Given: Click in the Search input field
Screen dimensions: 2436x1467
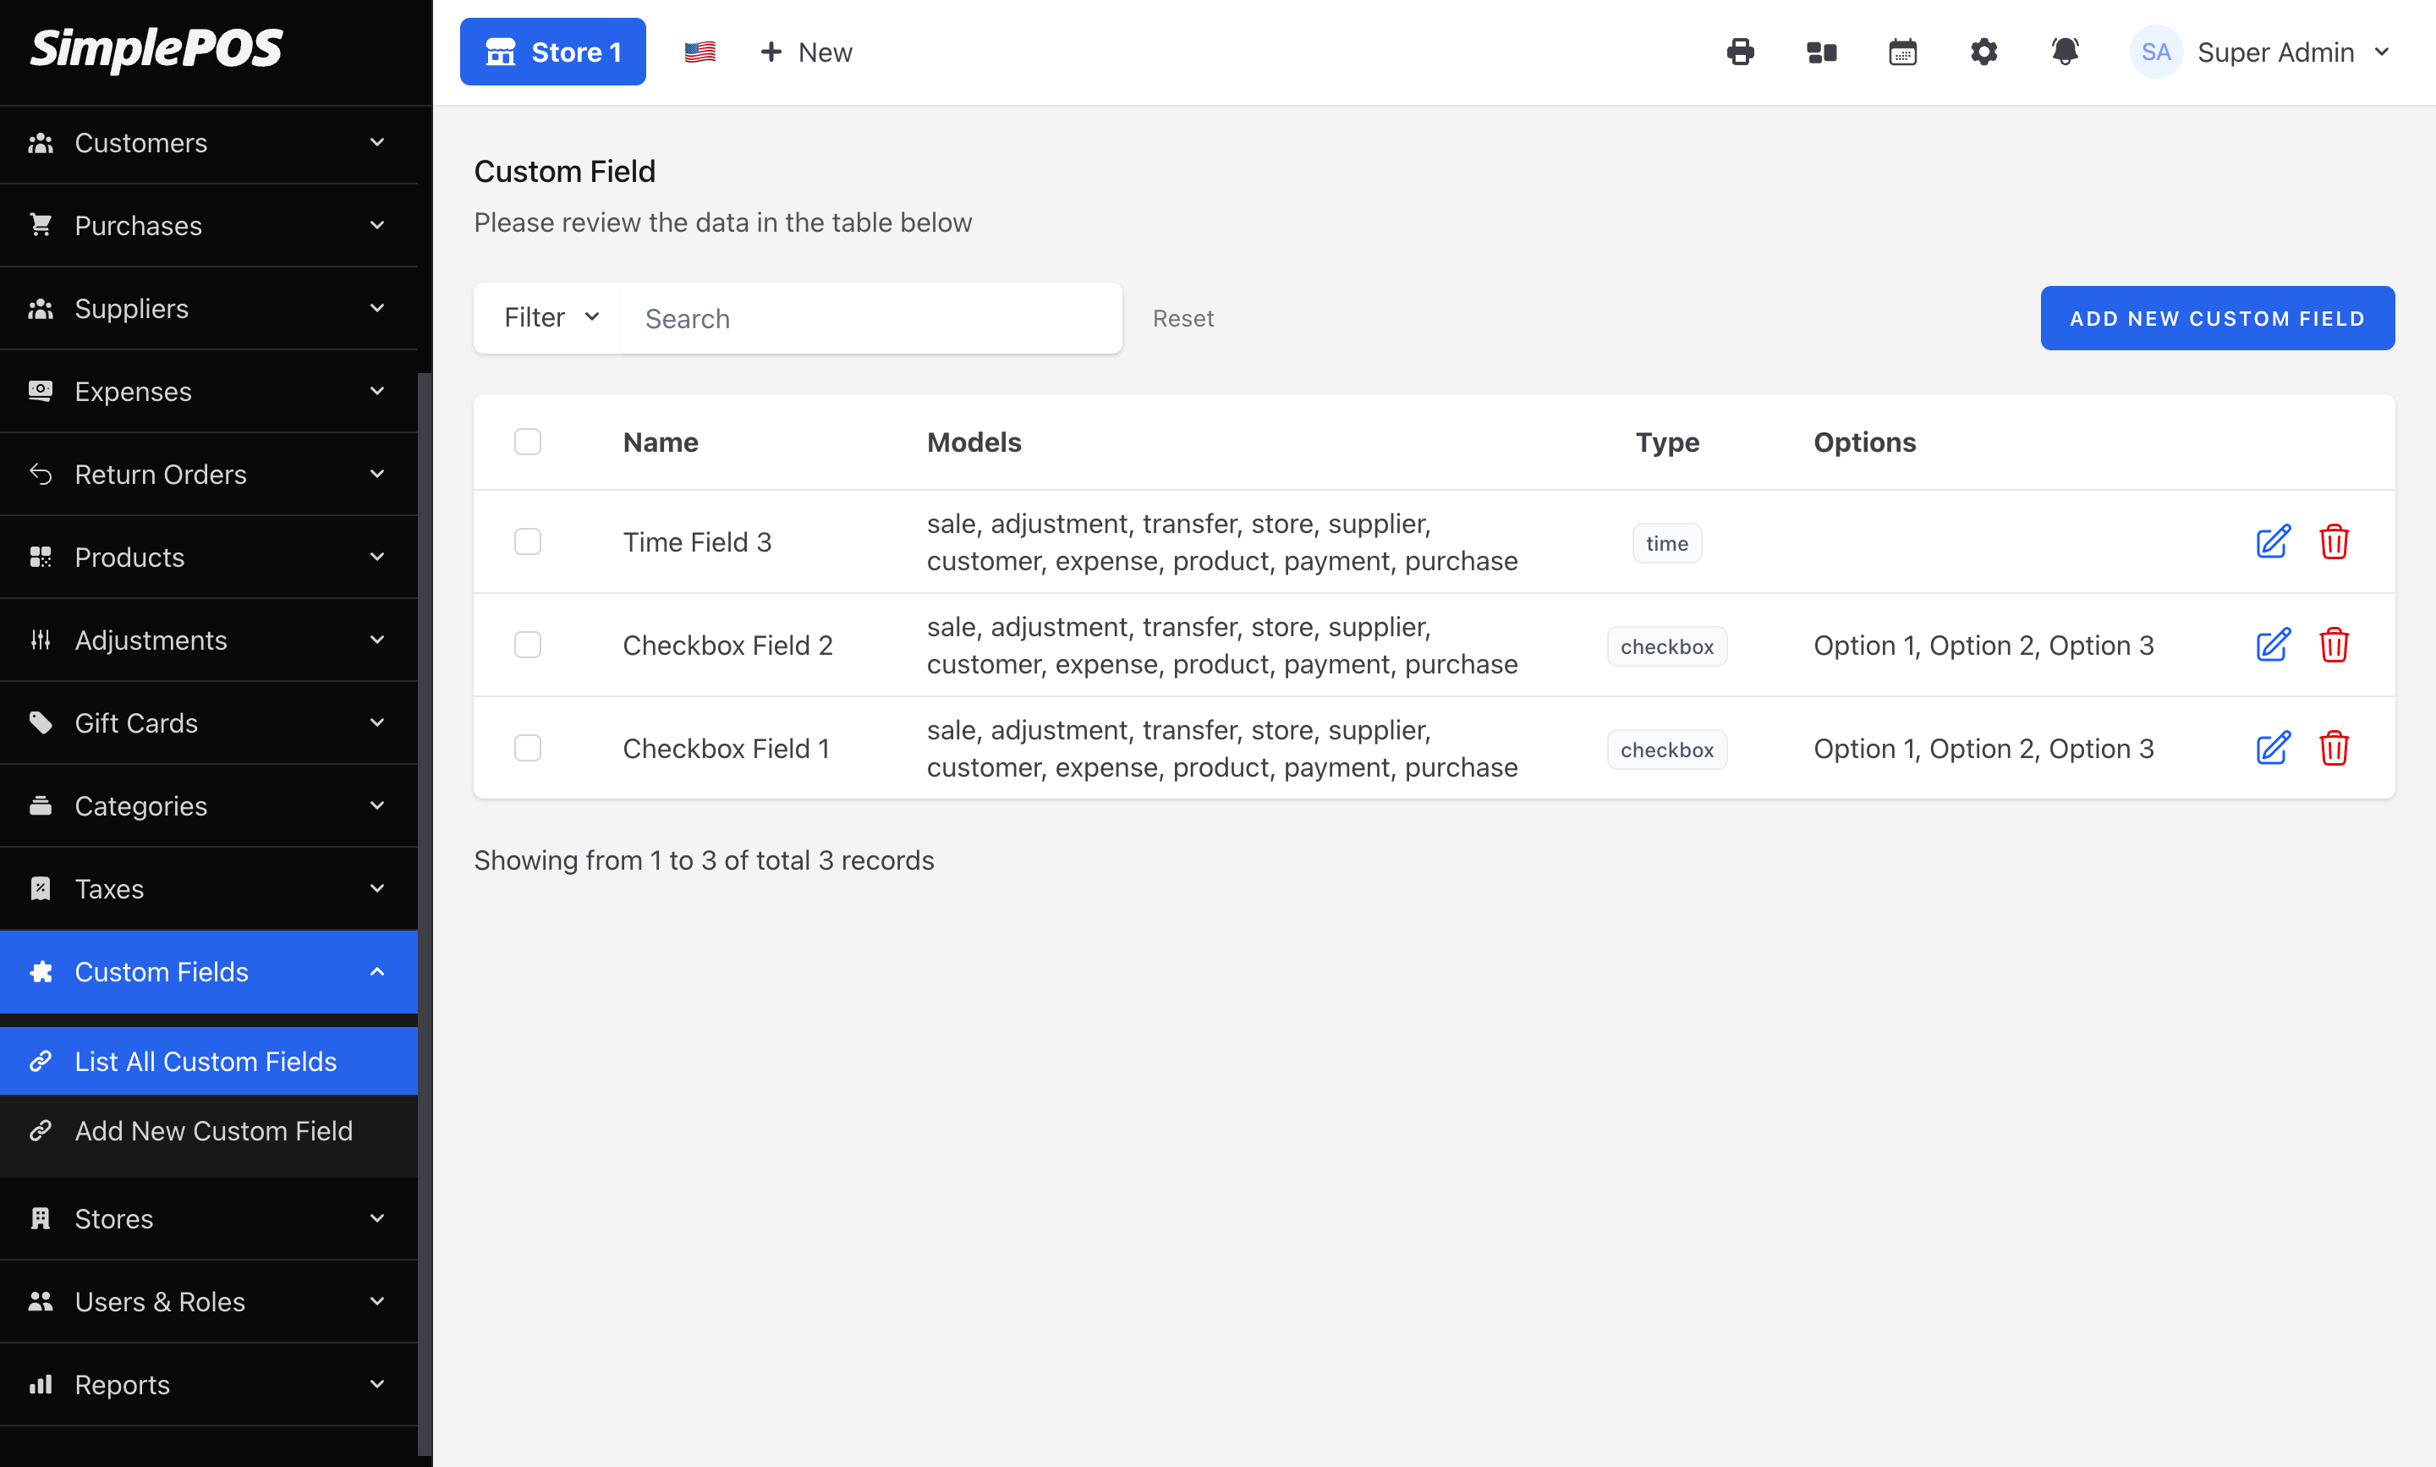Looking at the screenshot, I should (x=871, y=318).
